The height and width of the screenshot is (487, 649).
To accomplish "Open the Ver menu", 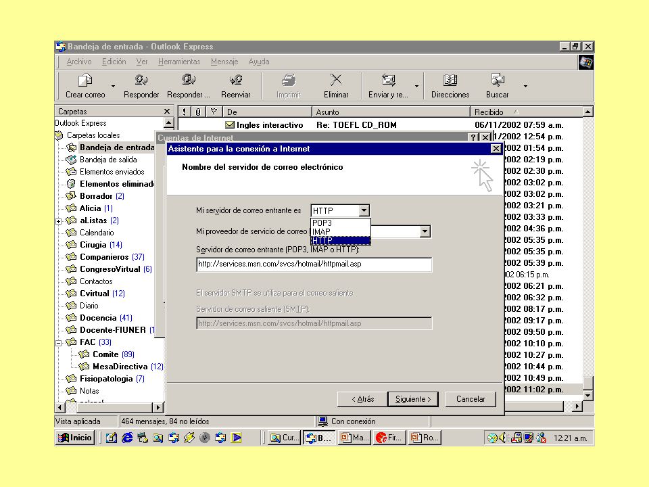I will 141,62.
